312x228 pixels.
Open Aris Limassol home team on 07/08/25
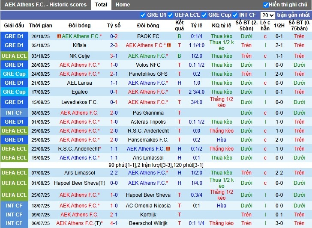point(80,173)
